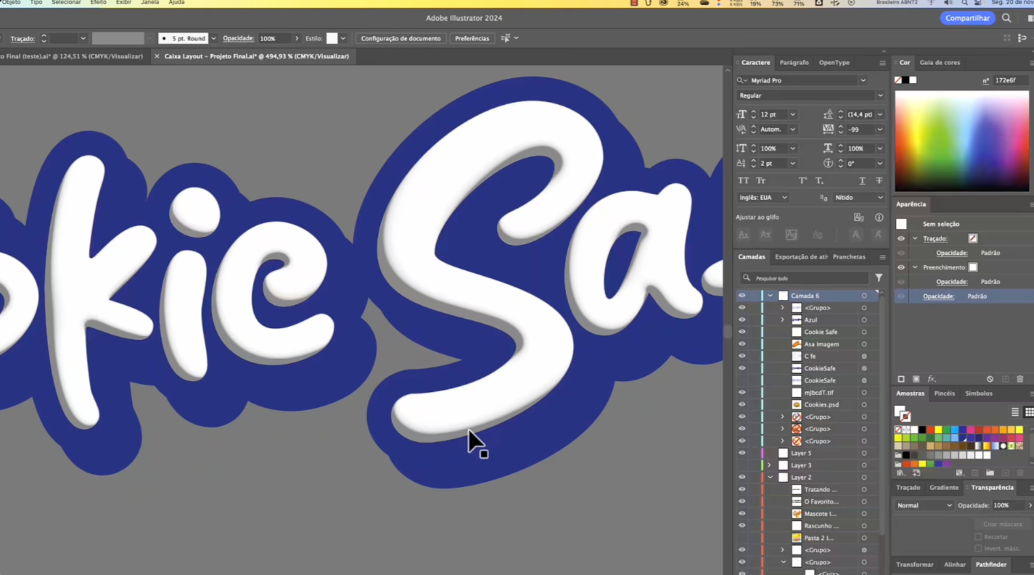The image size is (1034, 575).
Task: Click the Spotlight search icon in the macOS menu bar
Action: point(964,3)
